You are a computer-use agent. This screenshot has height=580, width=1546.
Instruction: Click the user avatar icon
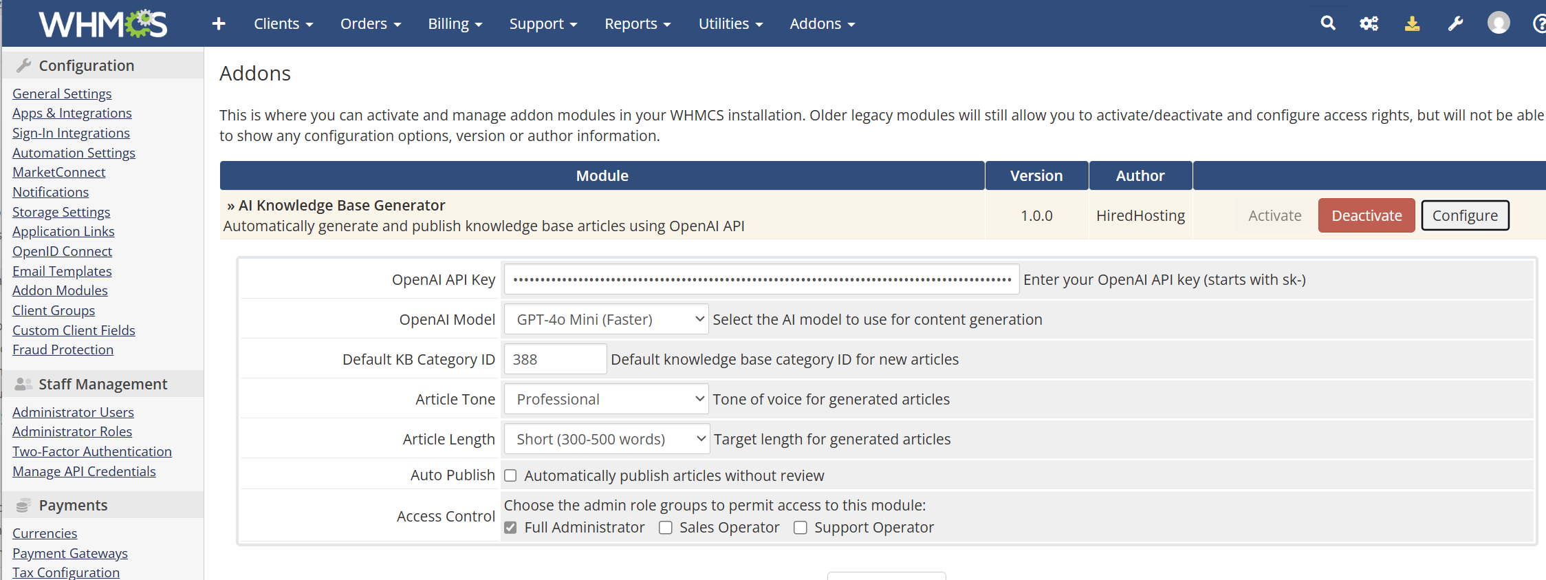(x=1499, y=23)
